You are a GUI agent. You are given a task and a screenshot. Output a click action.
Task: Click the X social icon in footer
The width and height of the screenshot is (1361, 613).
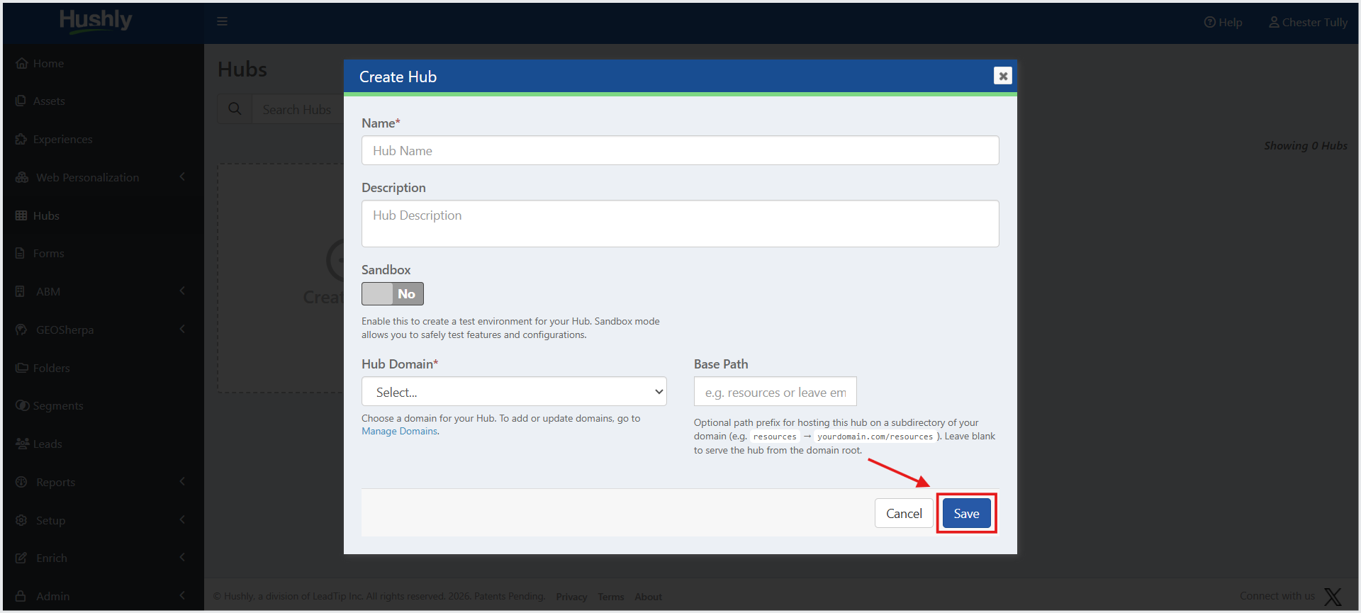tap(1333, 597)
